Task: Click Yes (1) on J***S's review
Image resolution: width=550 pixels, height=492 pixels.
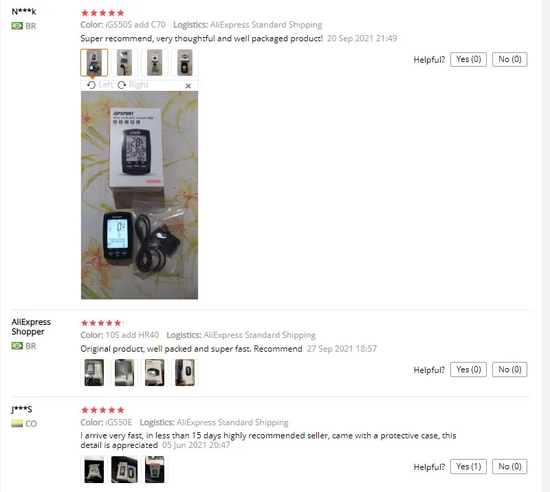Action: 468,467
